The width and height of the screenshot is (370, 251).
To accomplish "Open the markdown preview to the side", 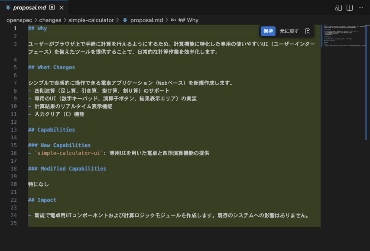I will tap(338, 8).
